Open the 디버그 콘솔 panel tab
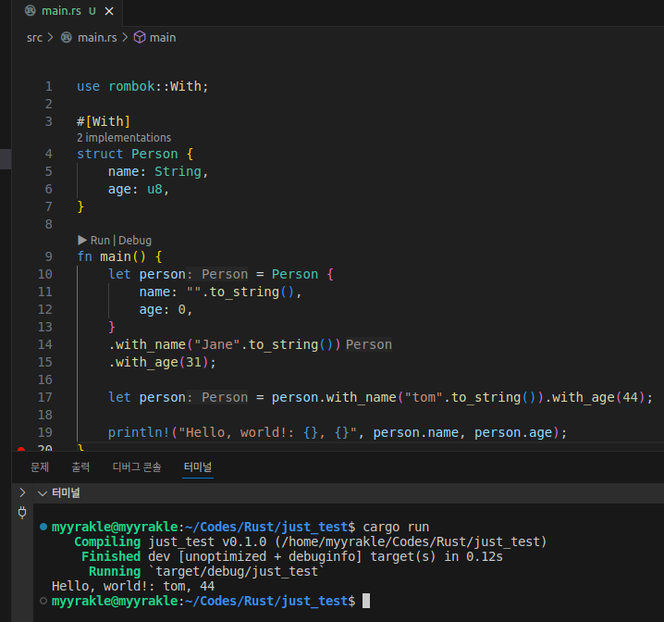Image resolution: width=664 pixels, height=622 pixels. click(136, 467)
